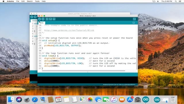Open Maps from the dock
This screenshot has height=104, width=184.
[82, 99]
